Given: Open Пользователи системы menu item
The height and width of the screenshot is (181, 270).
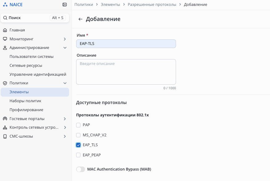Looking at the screenshot, I should (31, 57).
